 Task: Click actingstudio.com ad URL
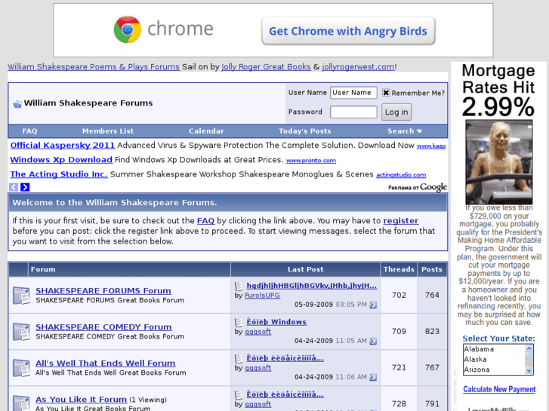(x=401, y=175)
